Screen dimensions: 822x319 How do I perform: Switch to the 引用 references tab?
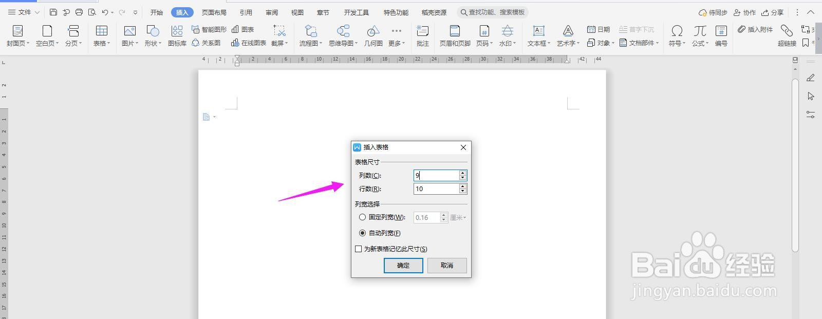[246, 12]
